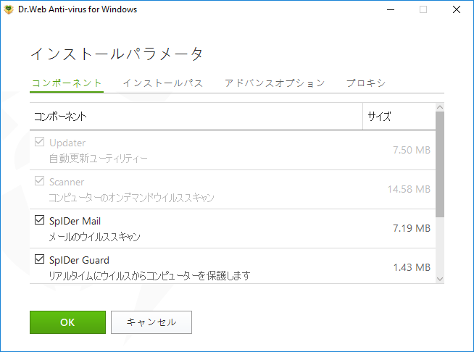Image resolution: width=474 pixels, height=352 pixels.
Task: Switch to the インストールパス tab
Action: [163, 83]
